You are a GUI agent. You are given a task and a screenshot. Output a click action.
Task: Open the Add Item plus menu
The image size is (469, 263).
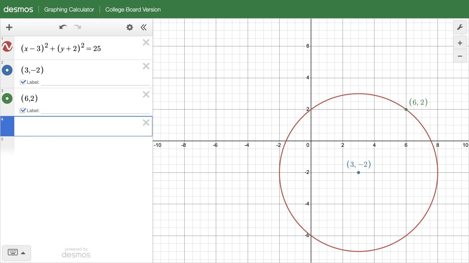[9, 27]
